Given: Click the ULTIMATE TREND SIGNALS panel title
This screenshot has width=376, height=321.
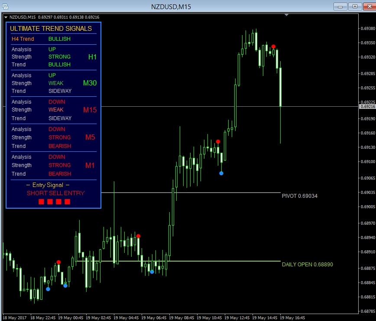Looking at the screenshot, I should pyautogui.click(x=51, y=29).
